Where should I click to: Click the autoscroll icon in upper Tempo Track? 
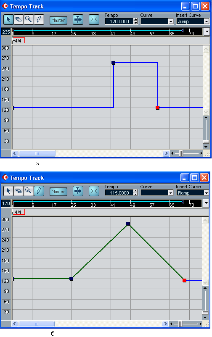coord(78,20)
